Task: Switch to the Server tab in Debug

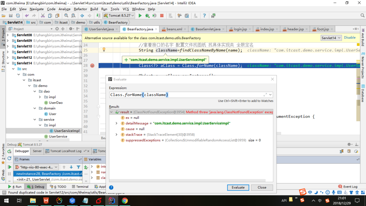Action: (x=37, y=151)
